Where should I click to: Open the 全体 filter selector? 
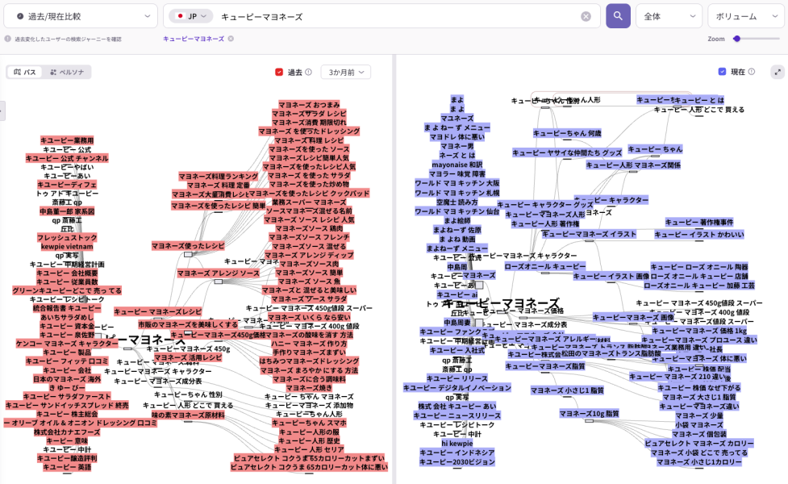[x=669, y=16]
